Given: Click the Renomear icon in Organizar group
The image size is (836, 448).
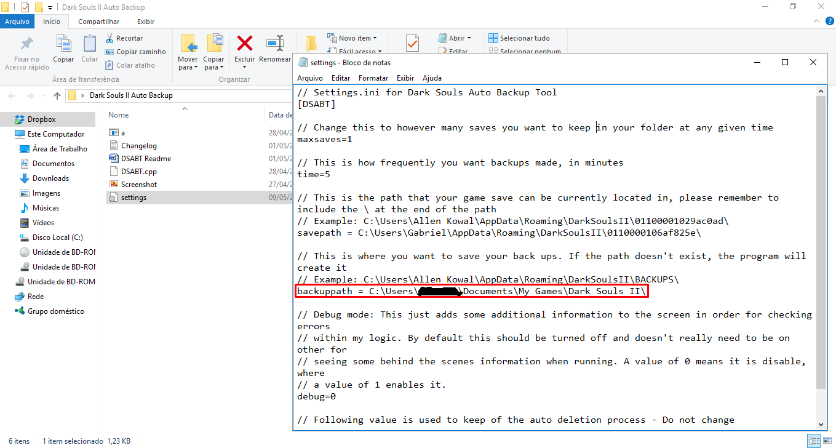Looking at the screenshot, I should pos(274,44).
